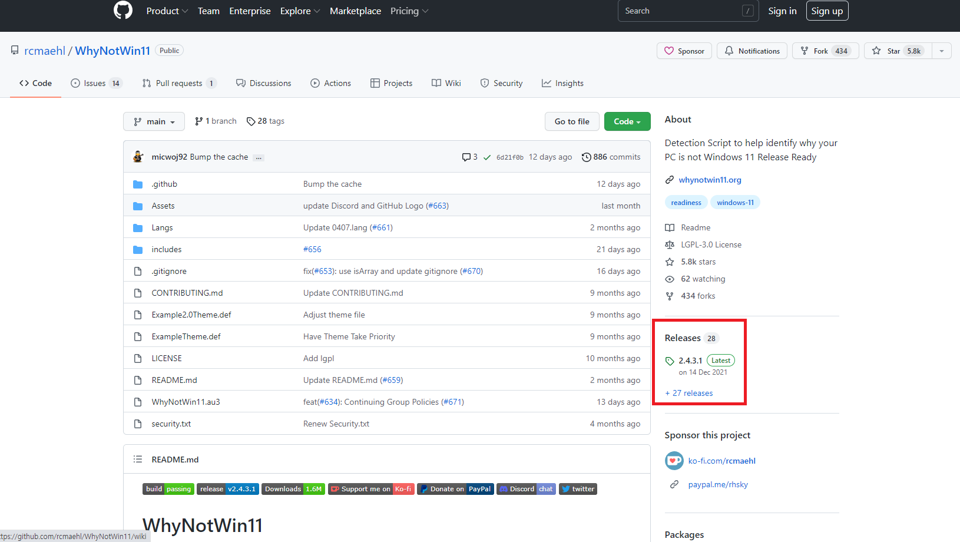Open the Team page link
This screenshot has height=542, width=960.
pyautogui.click(x=208, y=11)
